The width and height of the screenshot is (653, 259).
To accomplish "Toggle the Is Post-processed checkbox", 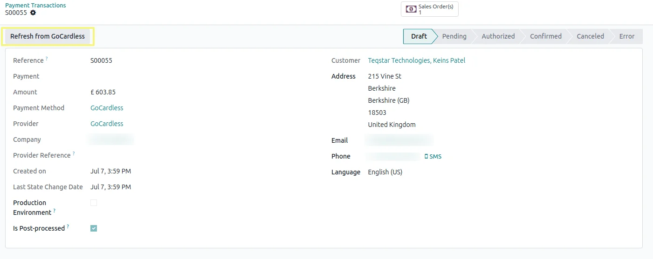I will click(94, 228).
